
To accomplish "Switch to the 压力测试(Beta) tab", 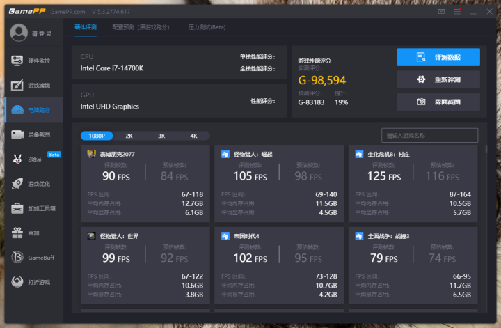I will click(207, 27).
